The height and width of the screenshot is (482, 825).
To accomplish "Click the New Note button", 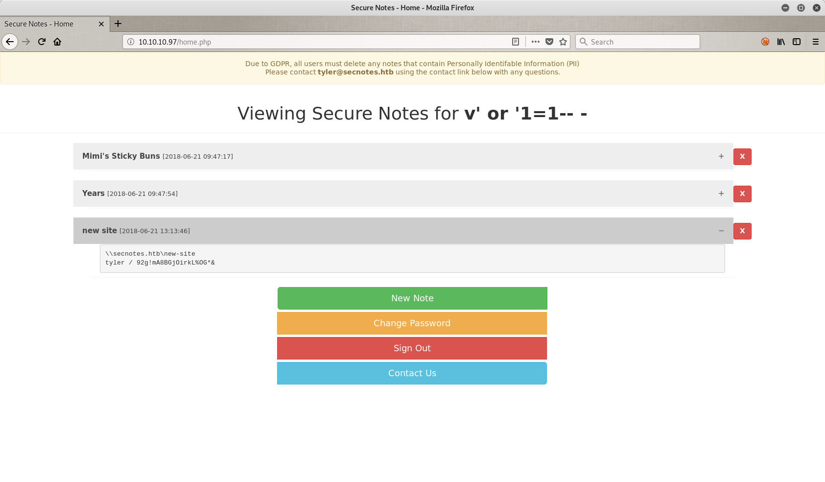I will (412, 298).
